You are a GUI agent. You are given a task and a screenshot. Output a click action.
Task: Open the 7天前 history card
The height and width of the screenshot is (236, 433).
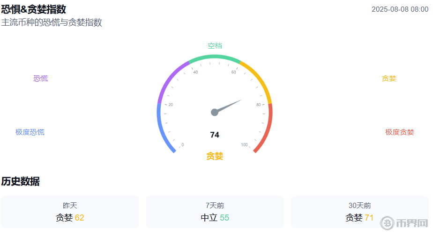click(x=215, y=212)
